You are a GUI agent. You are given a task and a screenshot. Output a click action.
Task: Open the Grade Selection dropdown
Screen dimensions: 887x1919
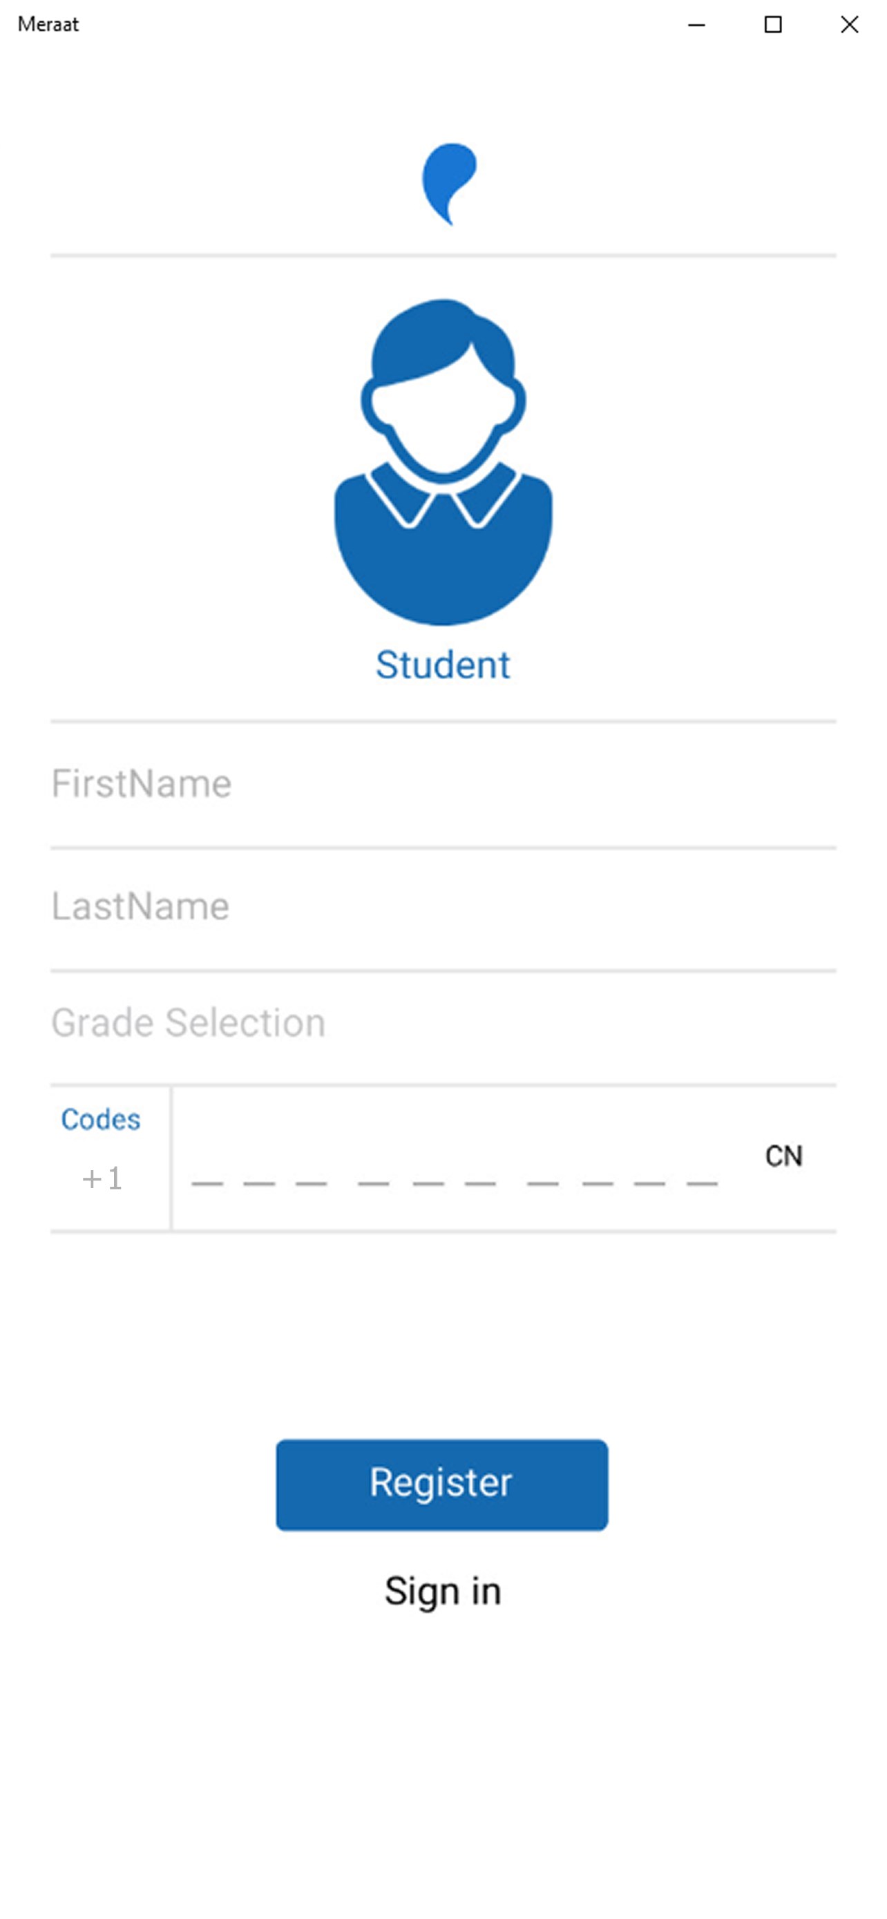point(443,1023)
